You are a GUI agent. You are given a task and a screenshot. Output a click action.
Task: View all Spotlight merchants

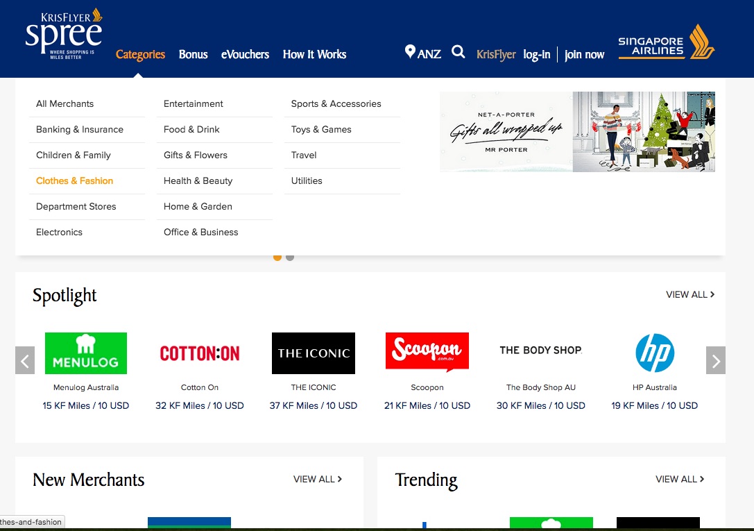pyautogui.click(x=690, y=294)
